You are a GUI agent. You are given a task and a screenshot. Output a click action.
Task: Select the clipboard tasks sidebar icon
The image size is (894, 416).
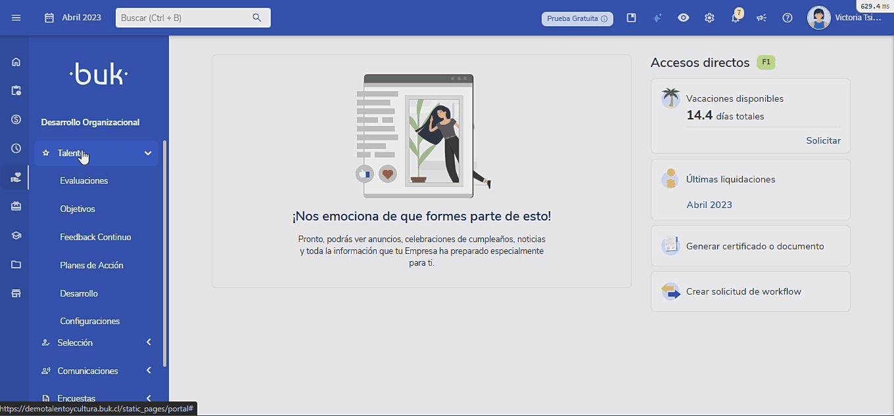point(14,91)
